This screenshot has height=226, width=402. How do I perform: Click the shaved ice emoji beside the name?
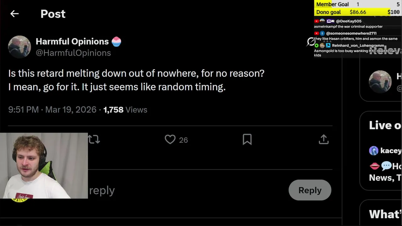[x=116, y=41]
